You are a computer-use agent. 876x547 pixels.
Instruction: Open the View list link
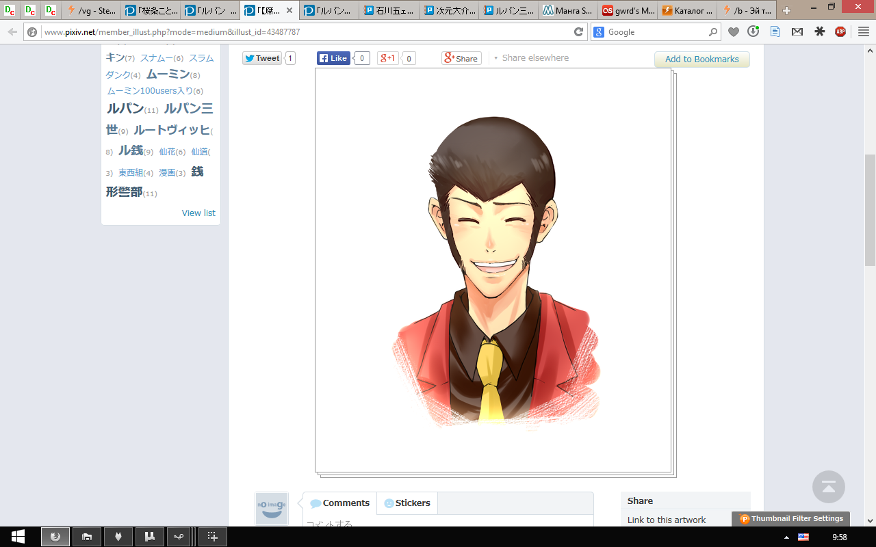pyautogui.click(x=198, y=213)
